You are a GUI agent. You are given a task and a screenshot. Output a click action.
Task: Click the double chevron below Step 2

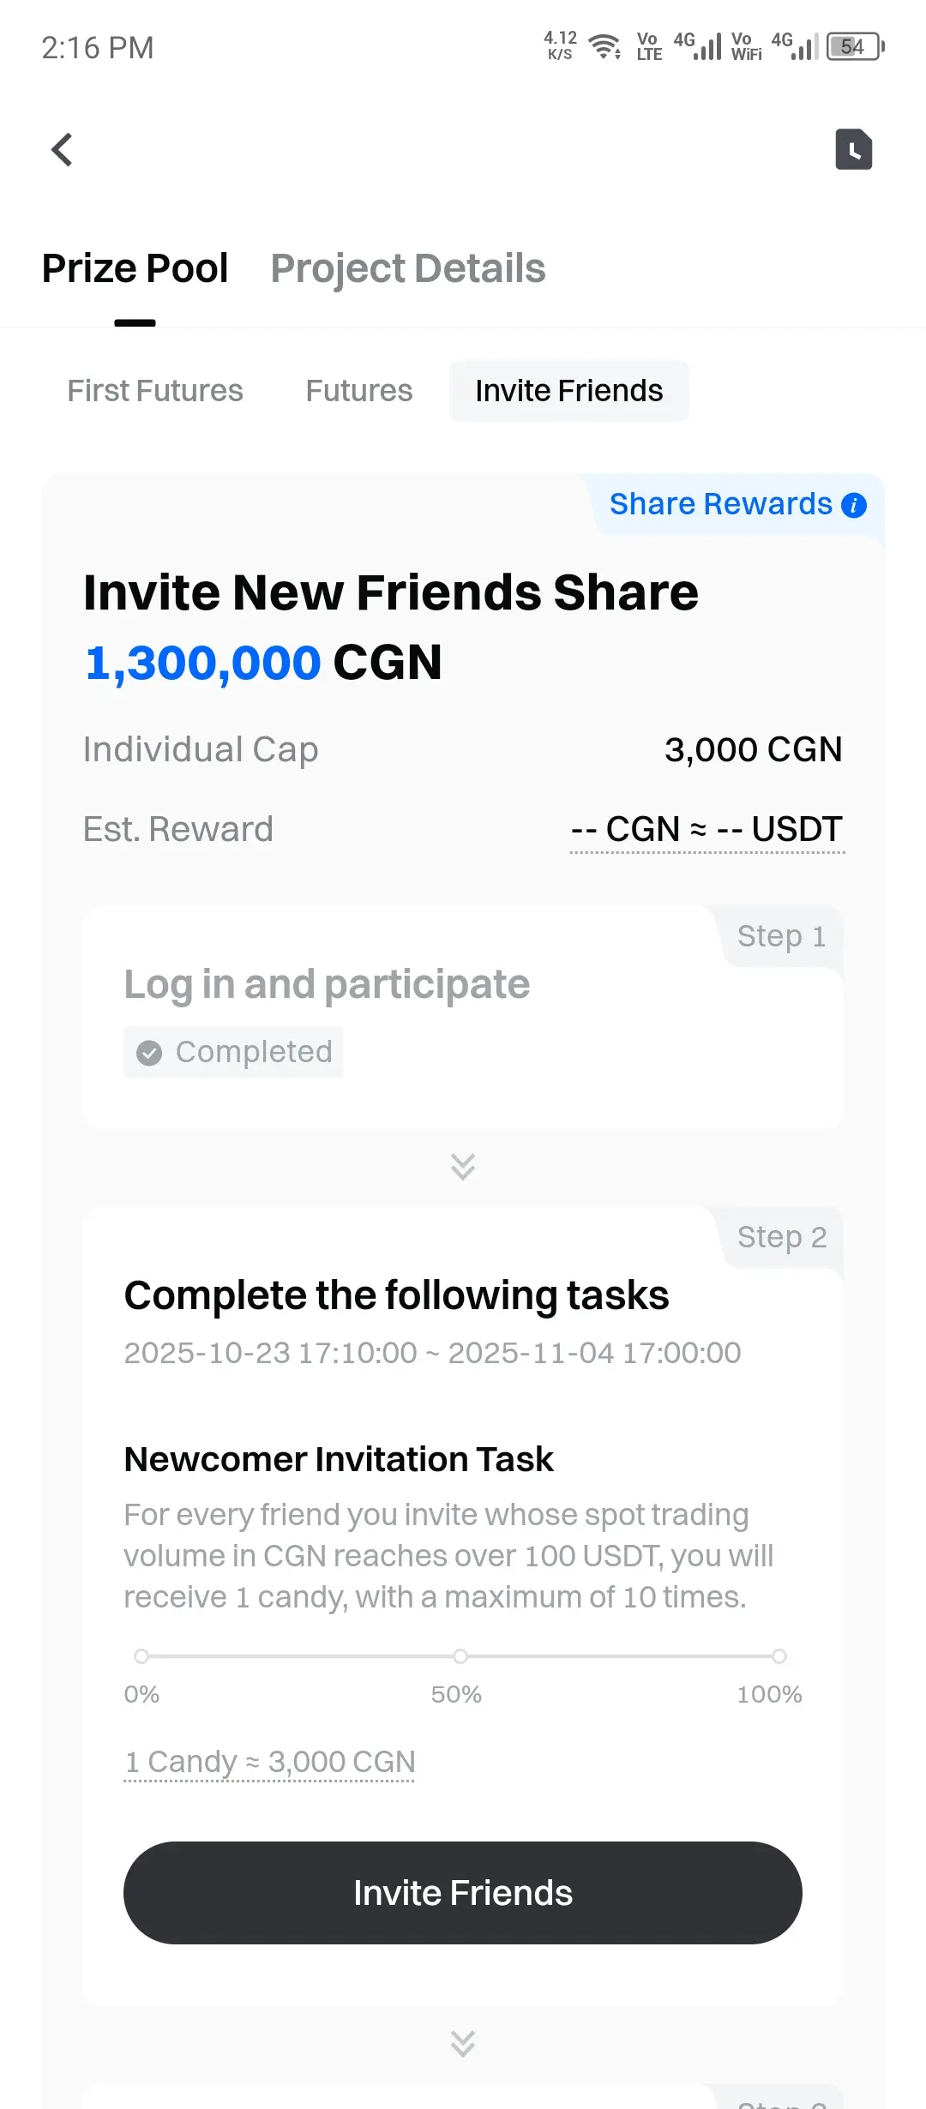pos(463,2044)
